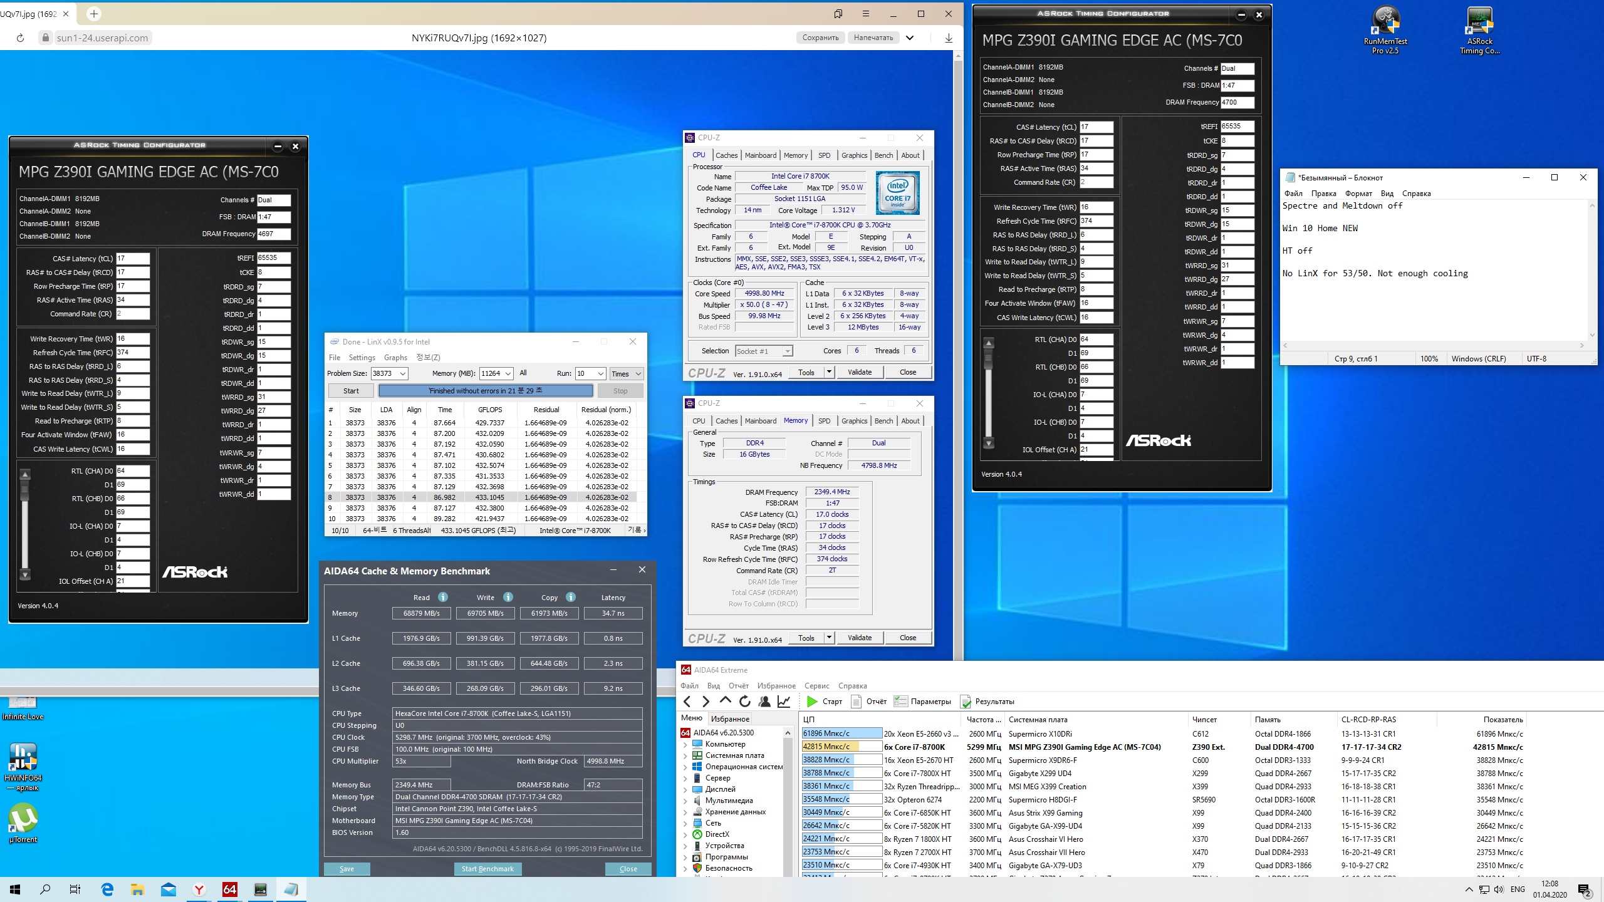Open CPU-Z Tools dropdown arrow in Memory window
Viewport: 1604px width, 902px height.
click(829, 638)
